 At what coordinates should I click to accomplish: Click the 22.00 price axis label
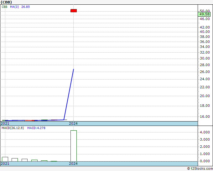205,87
